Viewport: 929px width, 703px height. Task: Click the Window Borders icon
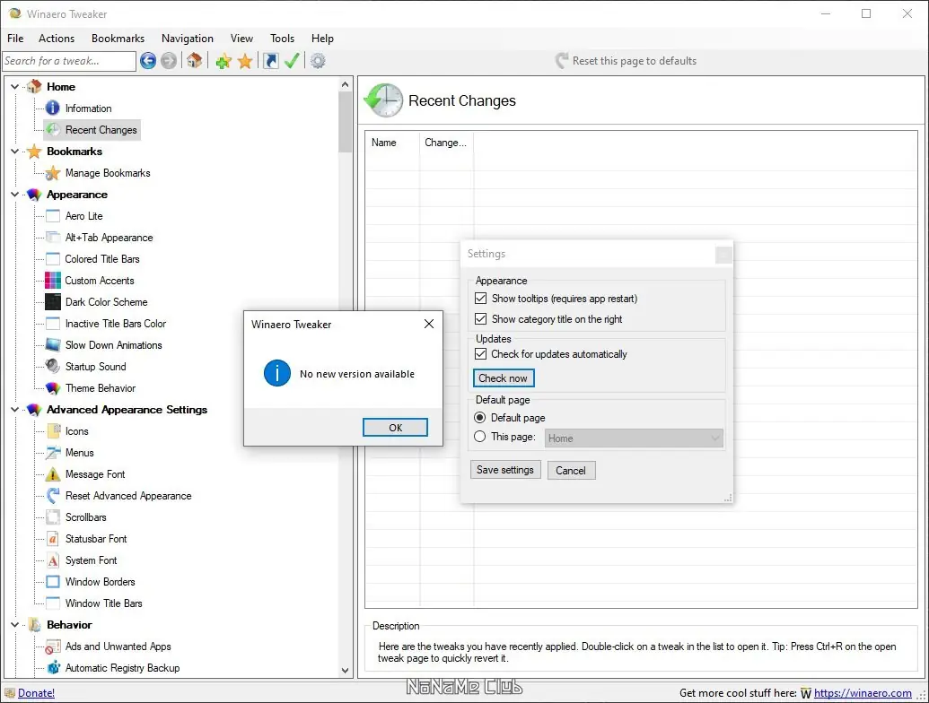point(53,582)
